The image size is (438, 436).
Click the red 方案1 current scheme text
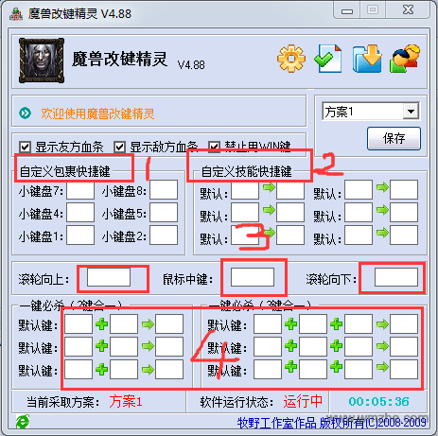pos(126,401)
